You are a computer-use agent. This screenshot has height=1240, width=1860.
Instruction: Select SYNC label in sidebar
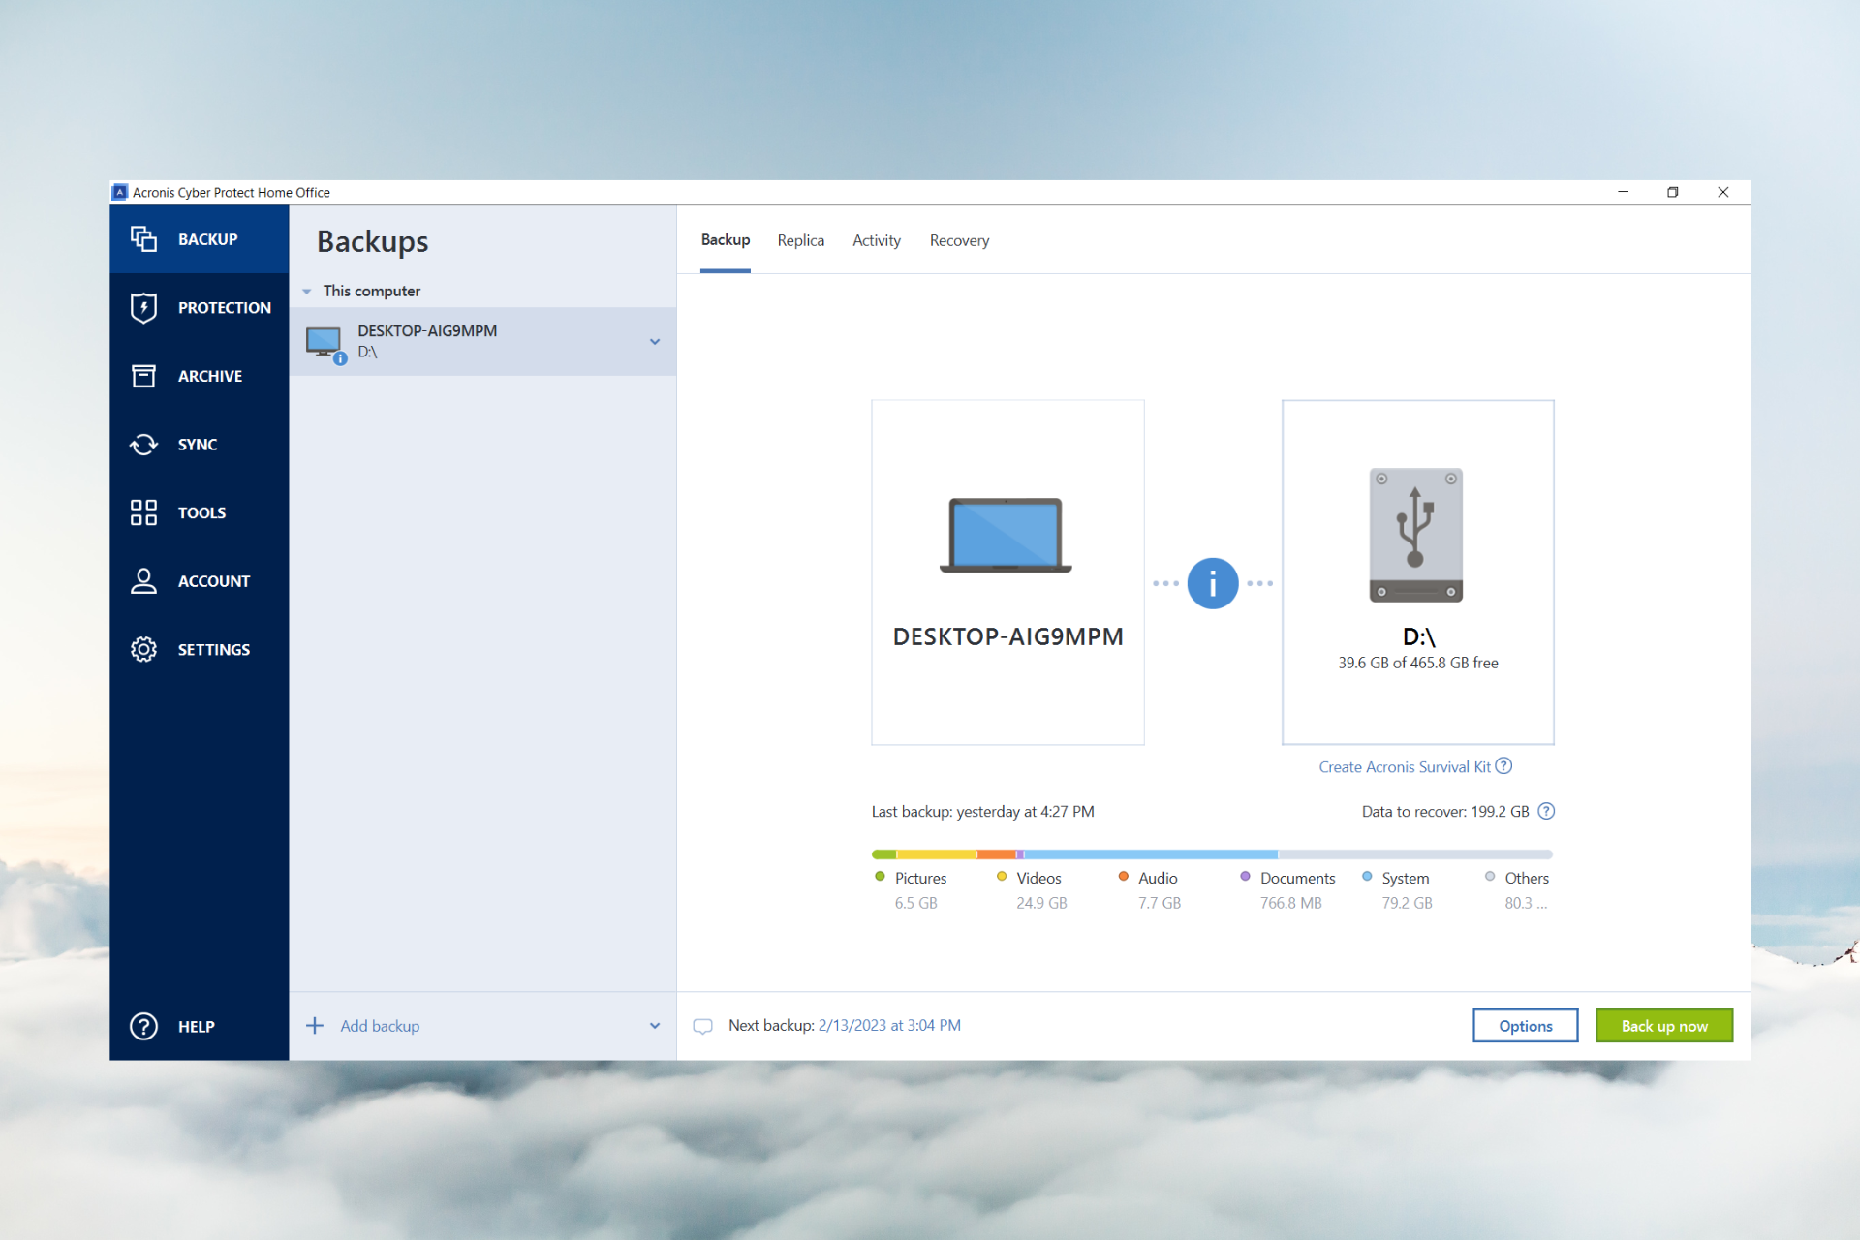tap(198, 445)
